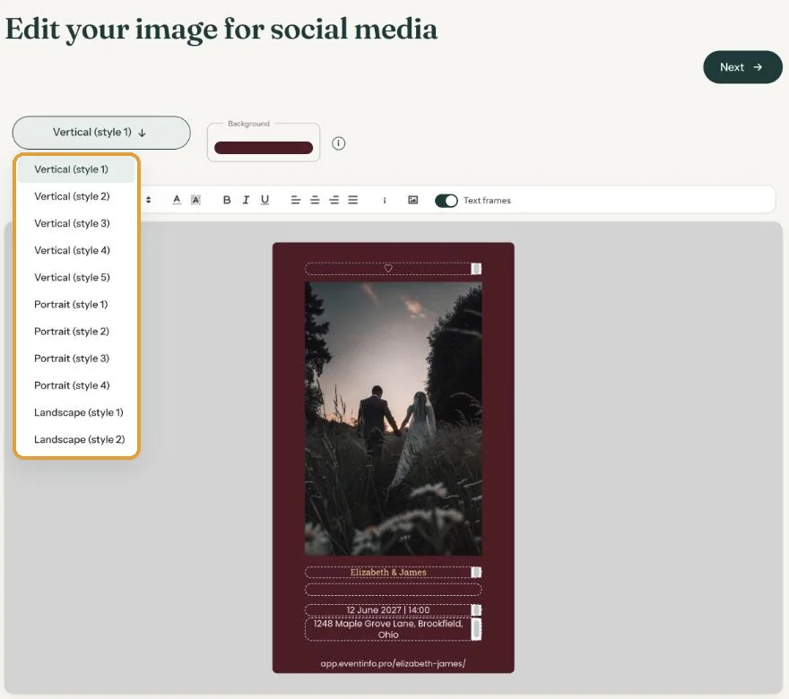Screen dimensions: 789x699
Task: Click the text color icon
Action: [x=177, y=200]
